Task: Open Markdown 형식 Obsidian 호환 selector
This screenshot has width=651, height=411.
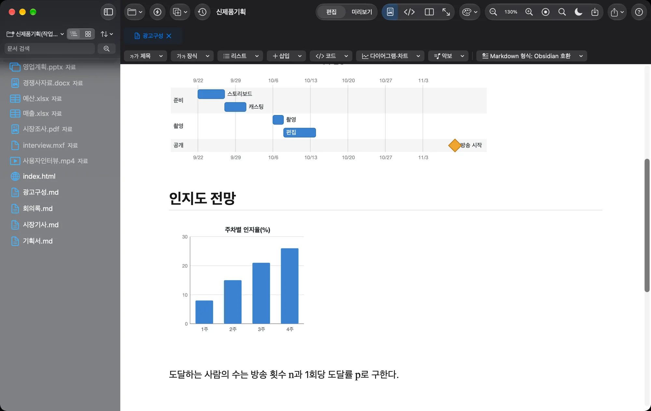Action: coord(532,56)
